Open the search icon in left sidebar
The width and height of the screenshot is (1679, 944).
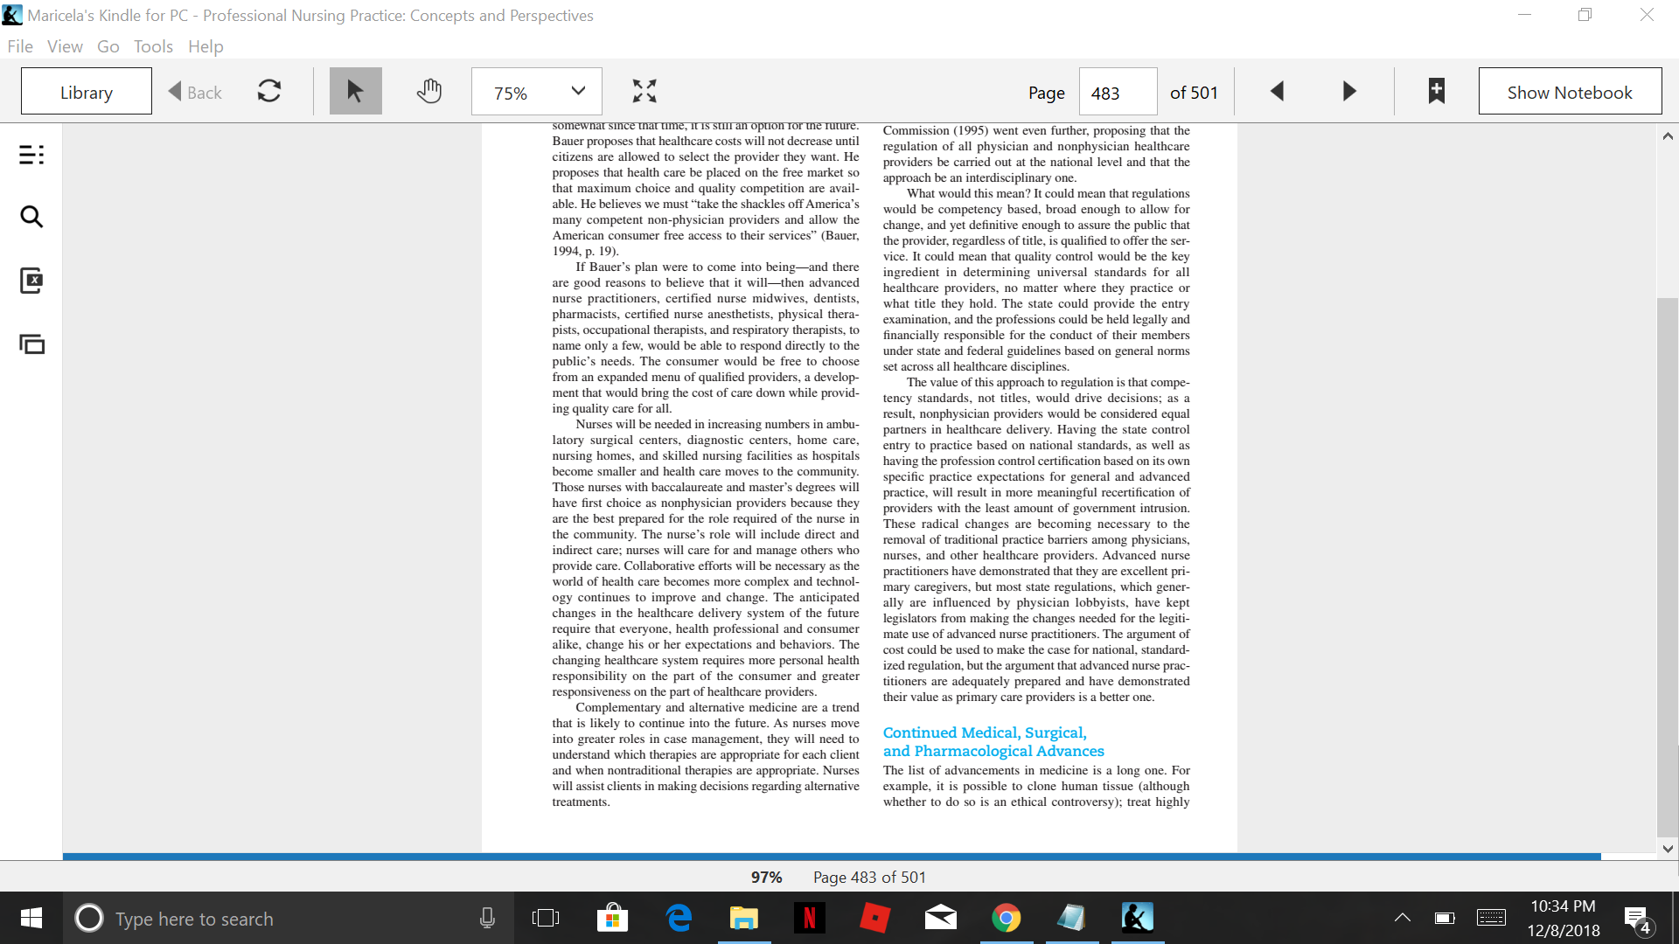click(x=31, y=217)
